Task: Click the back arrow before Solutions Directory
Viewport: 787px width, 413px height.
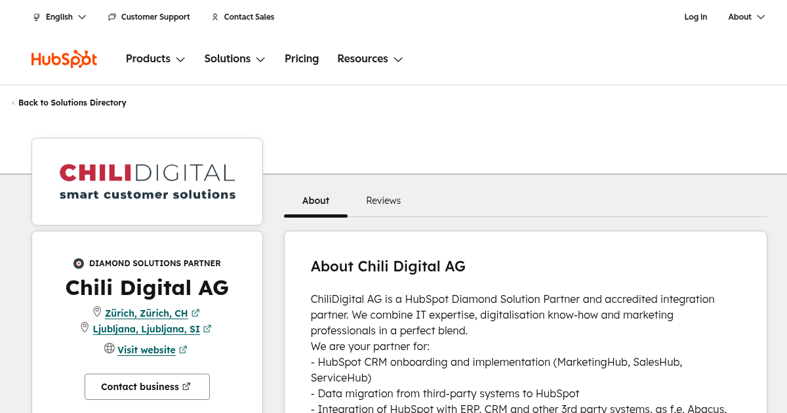Action: pos(13,103)
